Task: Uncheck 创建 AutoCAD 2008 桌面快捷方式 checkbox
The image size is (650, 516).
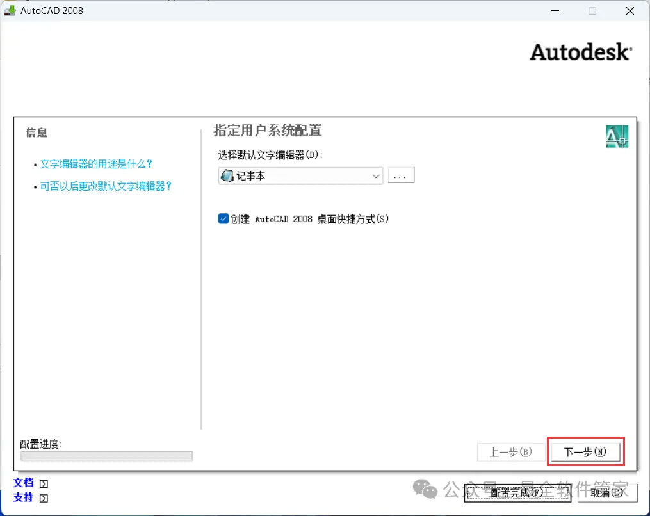Action: click(223, 219)
